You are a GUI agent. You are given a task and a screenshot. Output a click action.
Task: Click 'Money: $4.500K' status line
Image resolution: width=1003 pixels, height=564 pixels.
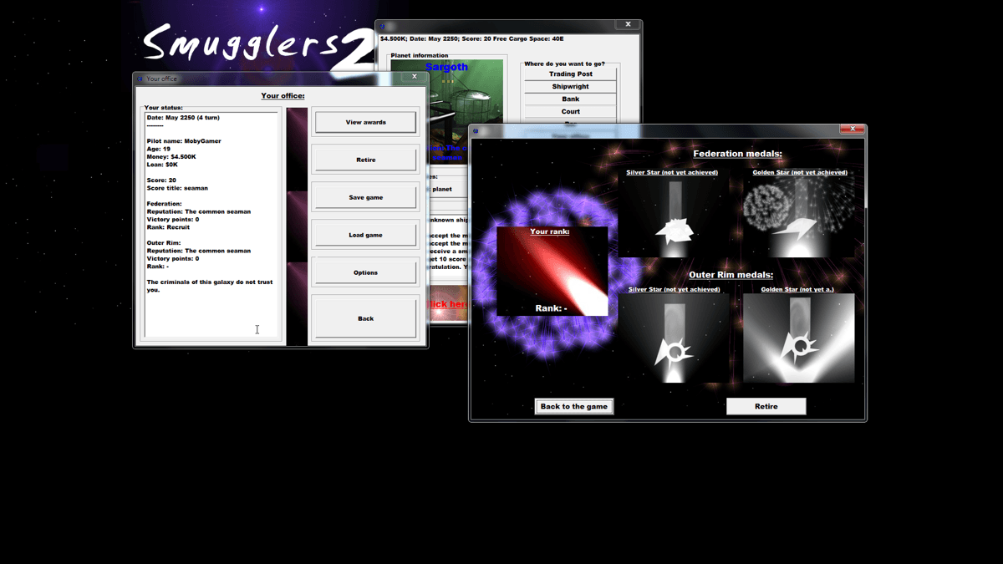[x=171, y=156]
